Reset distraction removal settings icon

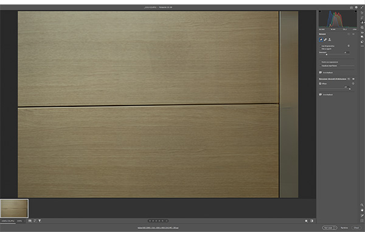349,79
